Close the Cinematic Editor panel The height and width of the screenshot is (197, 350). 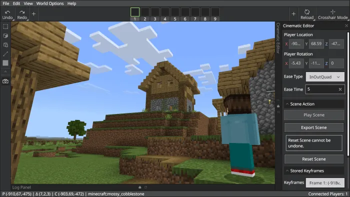pyautogui.click(x=346, y=25)
